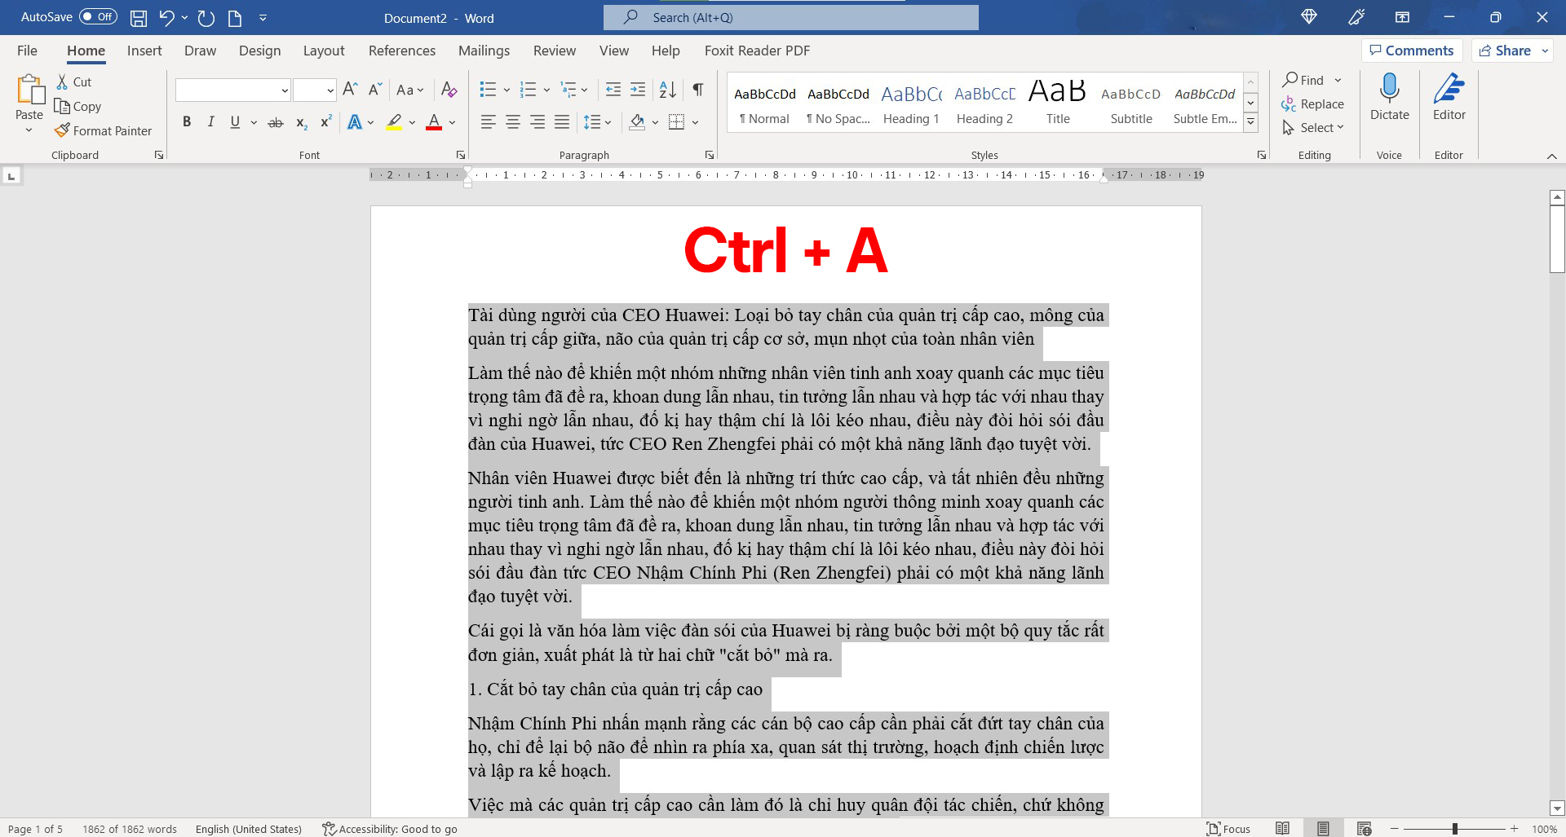Apply Strikethrough formatting
Screen dimensions: 1566x837
click(x=276, y=122)
